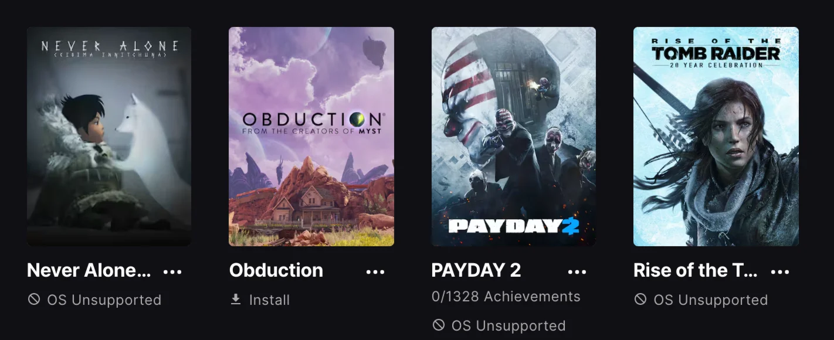View PAYDAY 2 0/1328 Achievements
Image resolution: width=834 pixels, height=340 pixels.
point(506,297)
